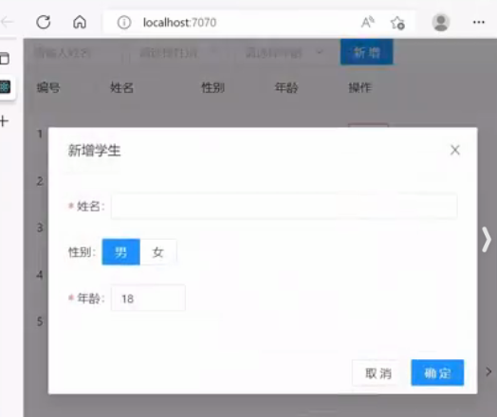The width and height of the screenshot is (497, 417).
Task: Add this page to favorites
Action: click(x=397, y=23)
